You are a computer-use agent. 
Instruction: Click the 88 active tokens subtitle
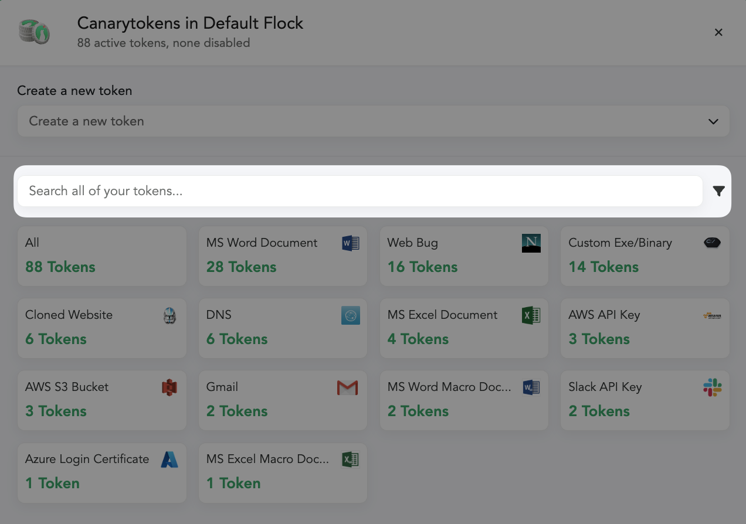point(164,43)
